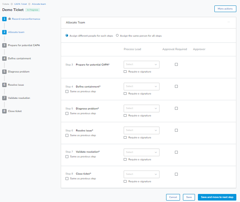Enable Require e-signature for Step 4
The width and height of the screenshot is (240, 202).
click(x=125, y=93)
